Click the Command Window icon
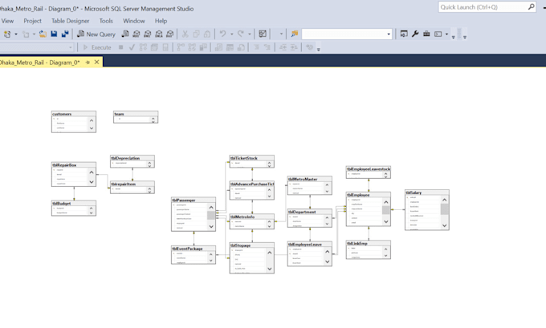 point(438,34)
